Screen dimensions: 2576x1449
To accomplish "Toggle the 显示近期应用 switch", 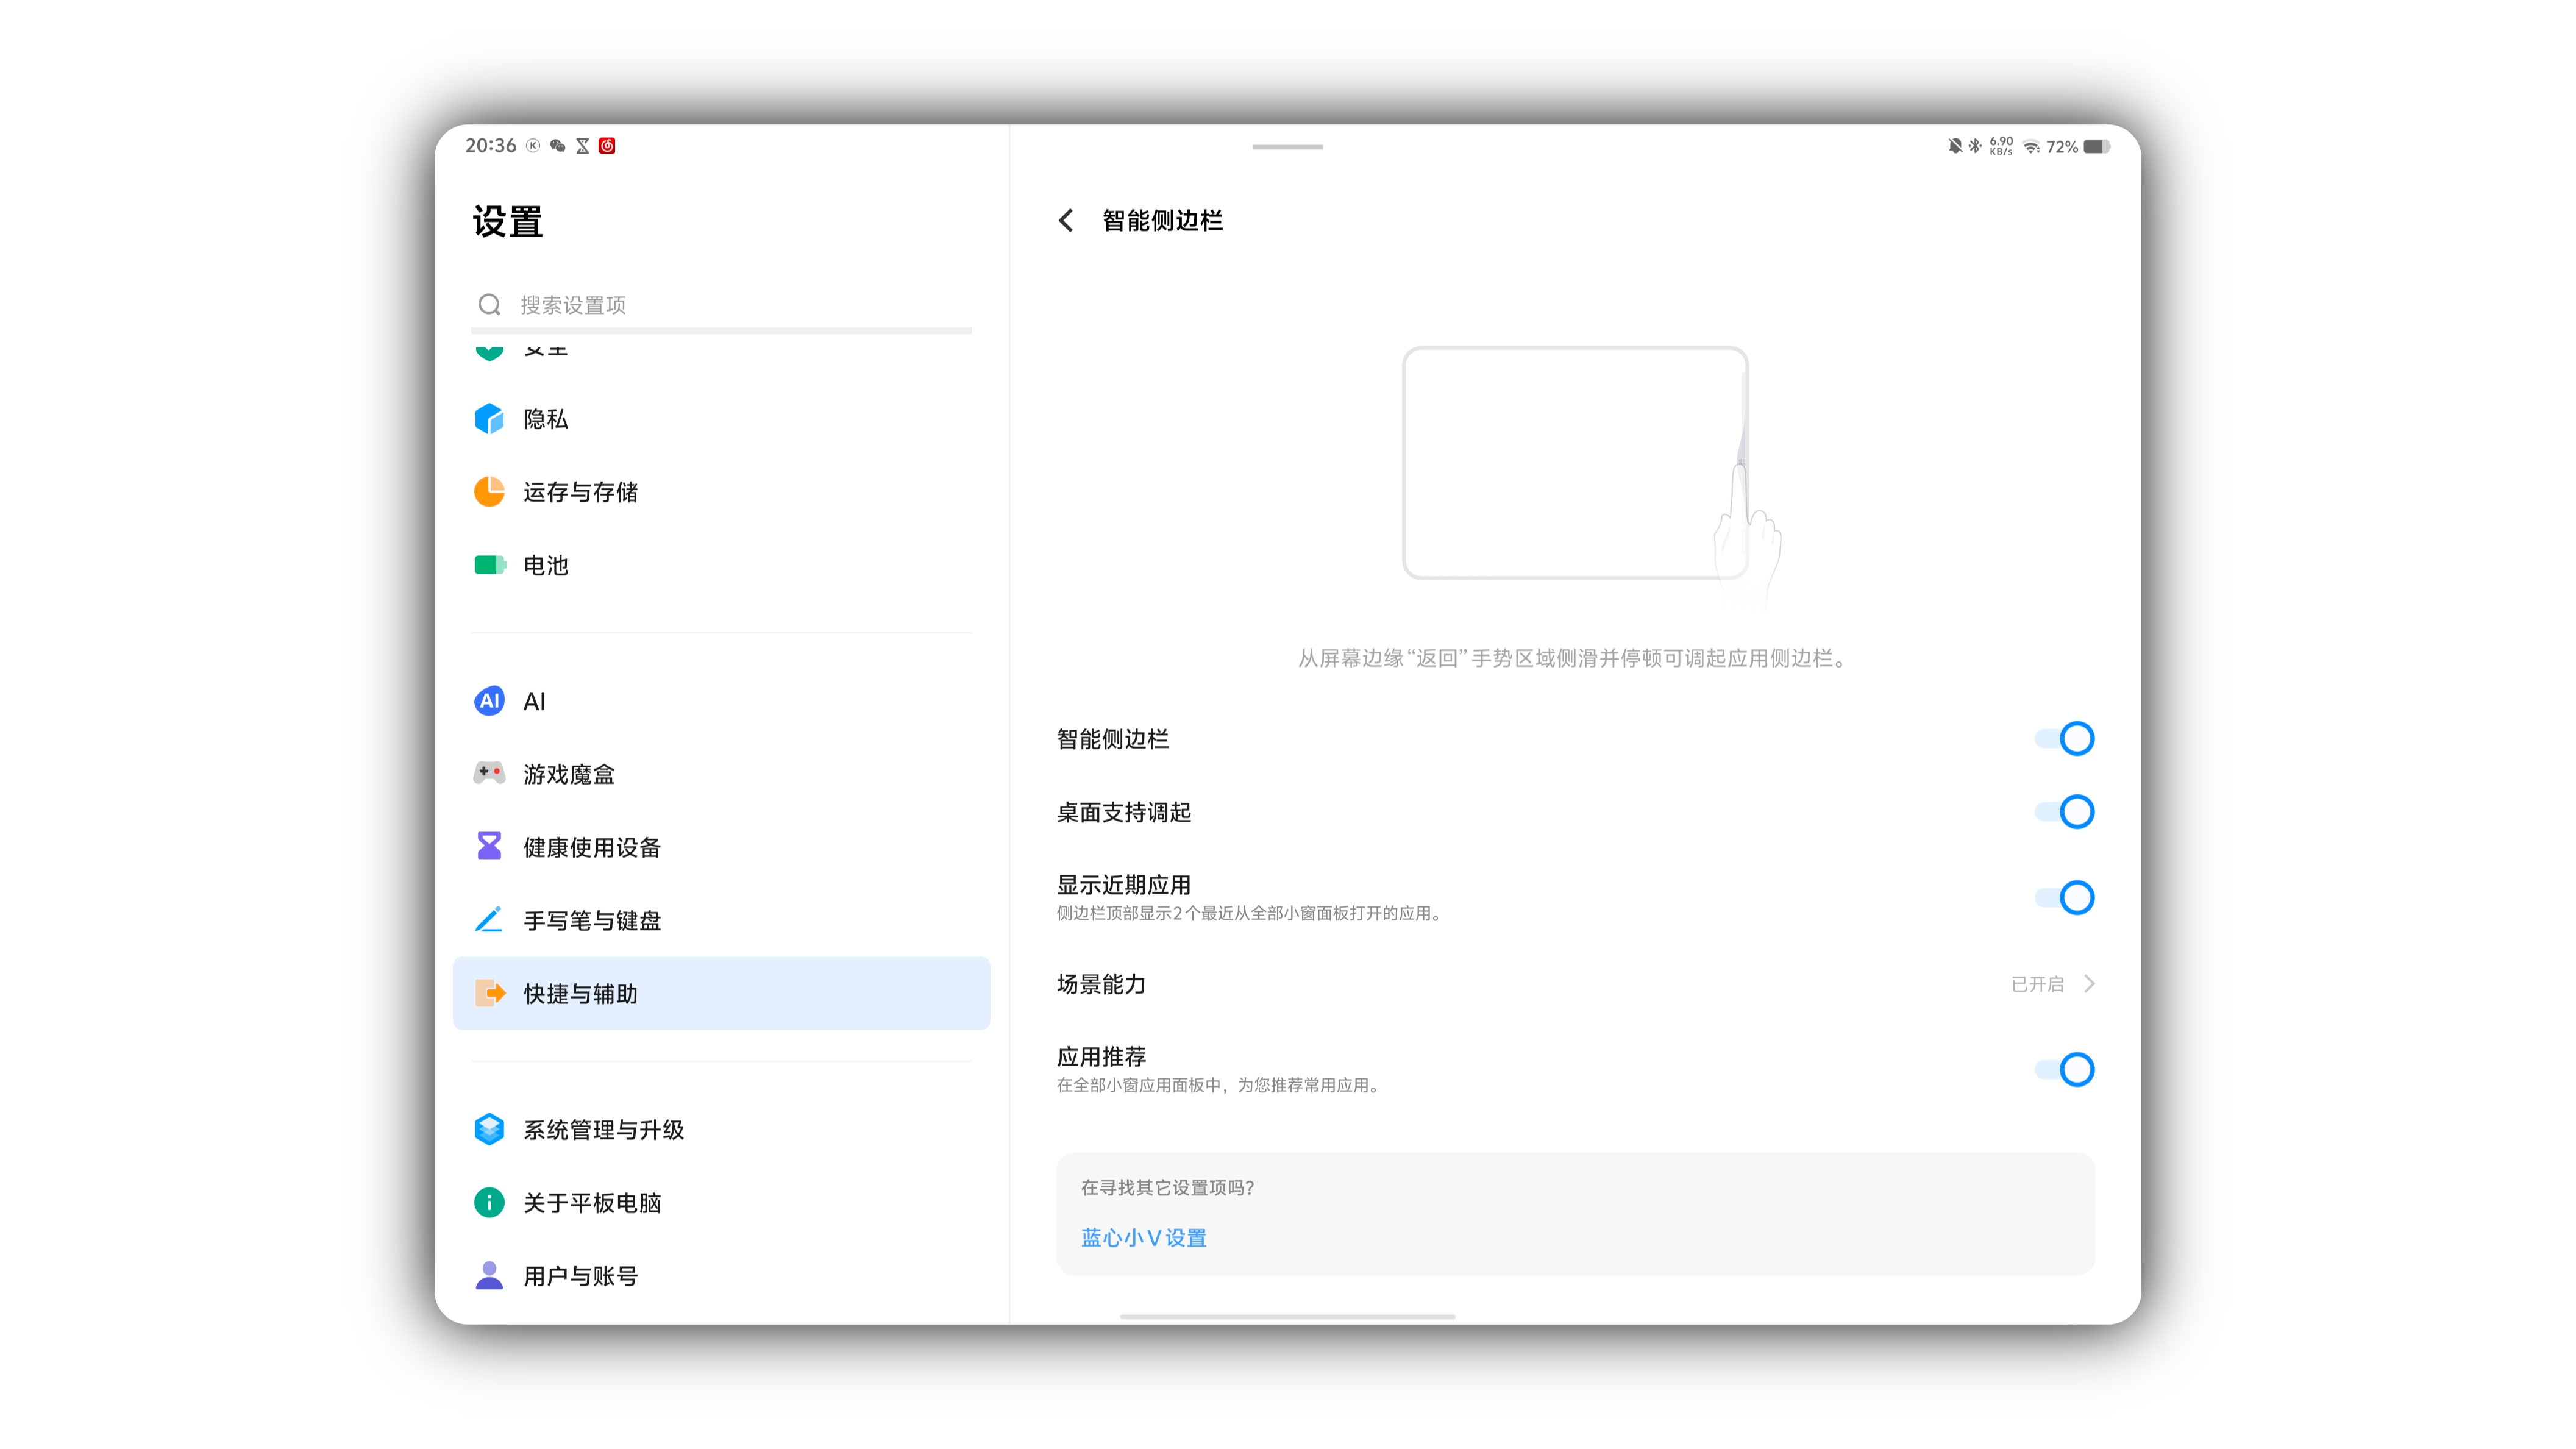I will pos(2065,898).
